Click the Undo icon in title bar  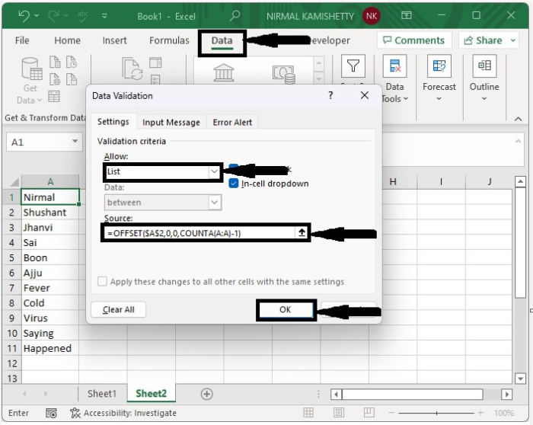point(24,15)
